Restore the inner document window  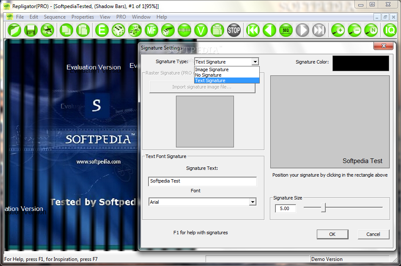coord(385,17)
